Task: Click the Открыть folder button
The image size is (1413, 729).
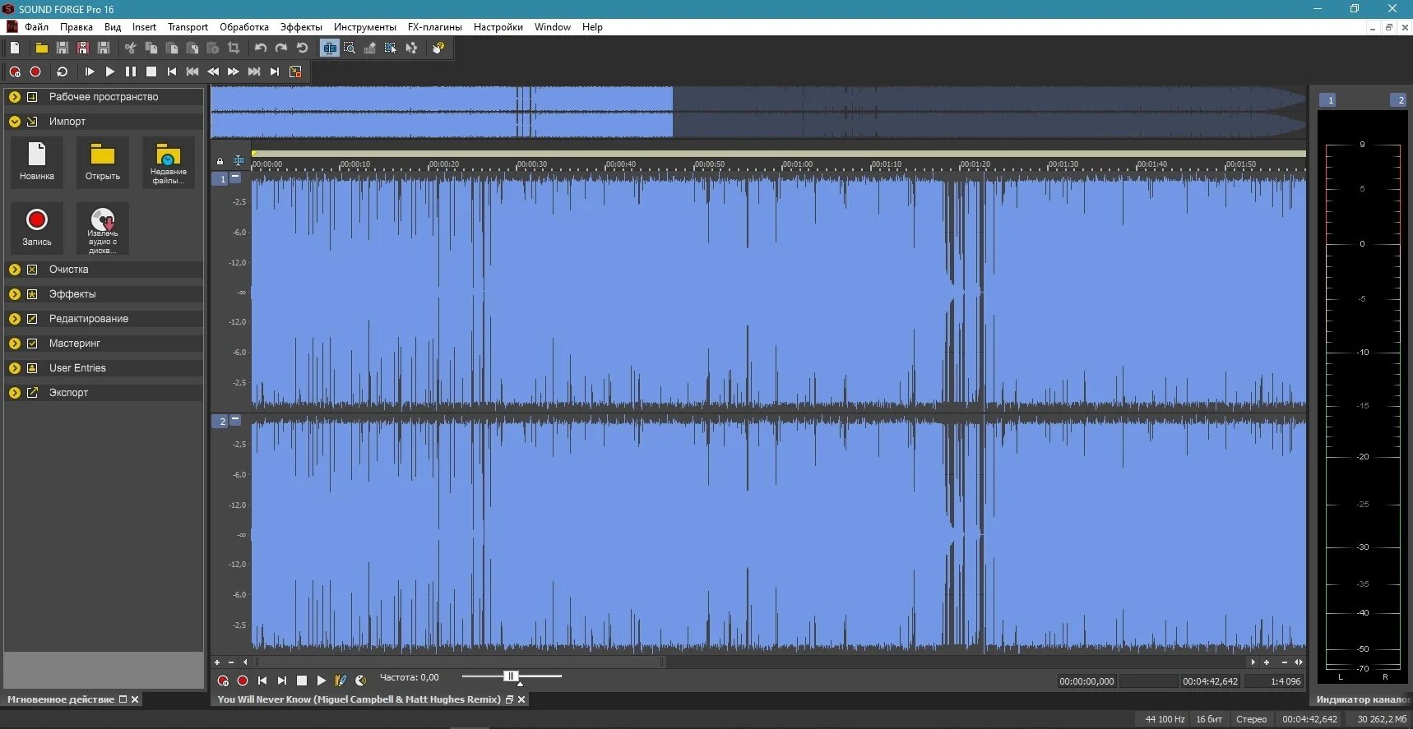Action: pos(103,163)
